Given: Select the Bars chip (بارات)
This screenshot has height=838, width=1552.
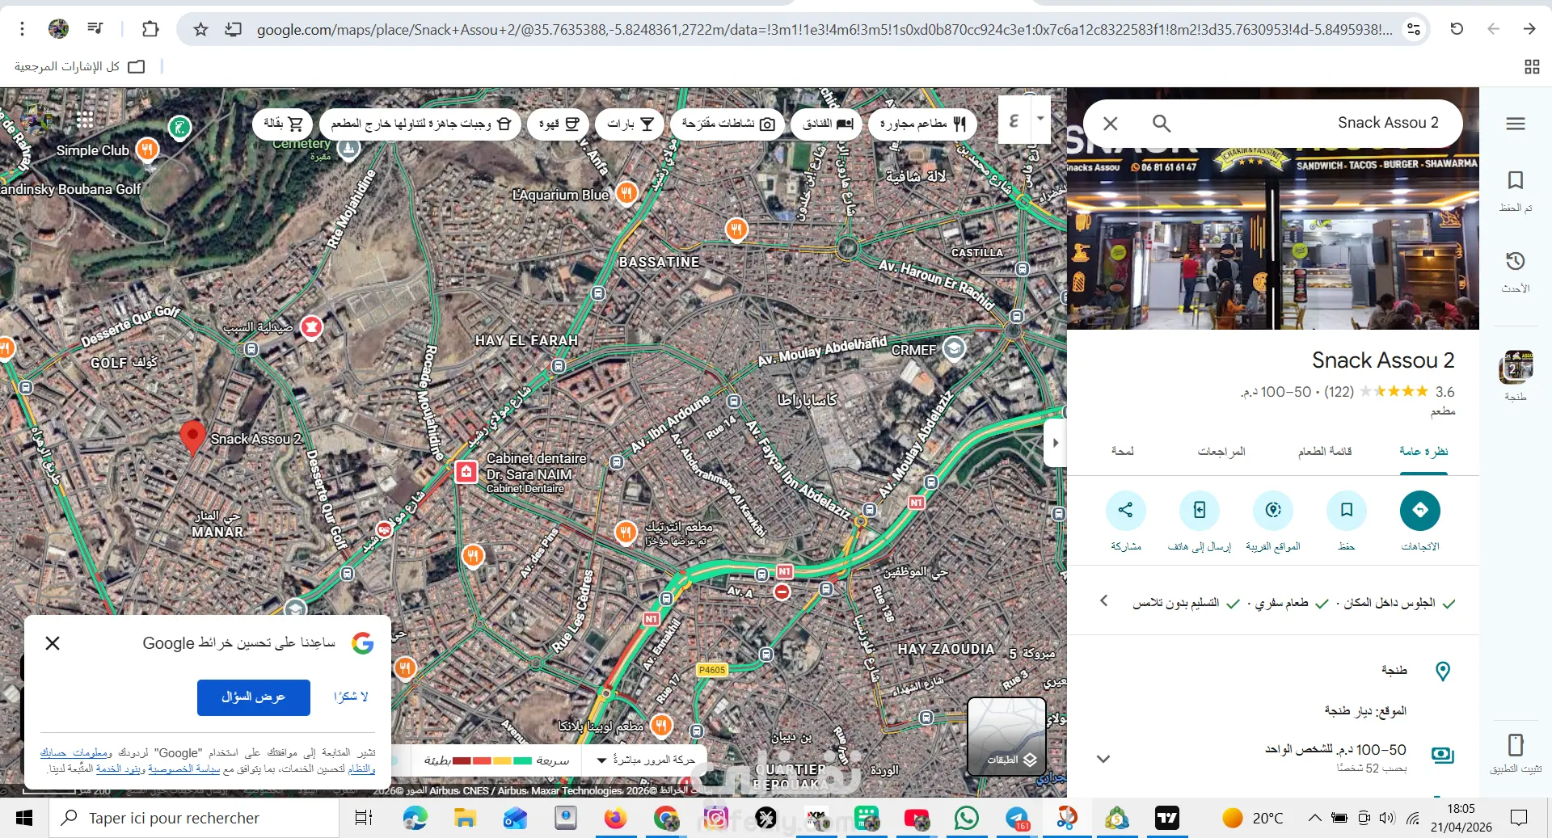Looking at the screenshot, I should [630, 124].
